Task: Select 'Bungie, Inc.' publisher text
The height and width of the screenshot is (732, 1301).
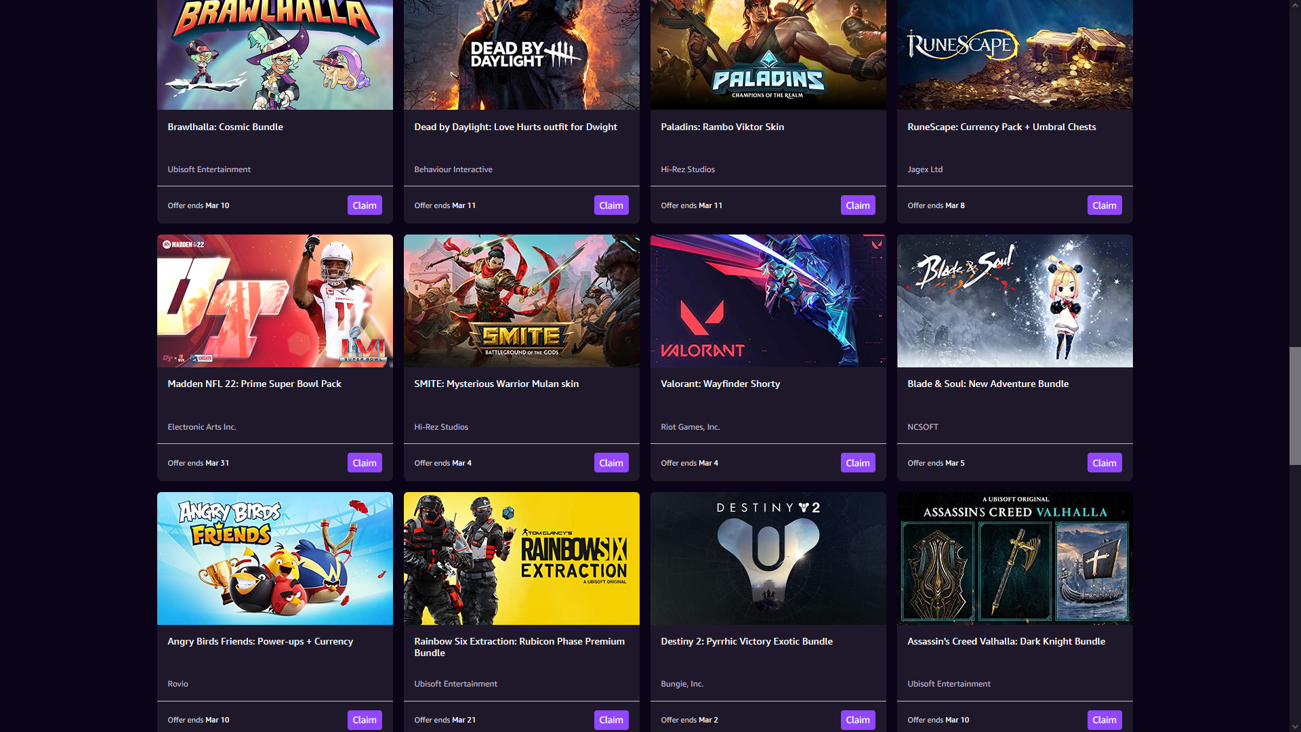Action: click(682, 684)
